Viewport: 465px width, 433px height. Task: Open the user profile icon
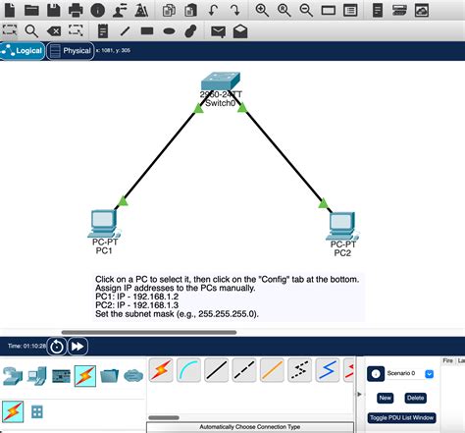pyautogui.click(x=120, y=10)
